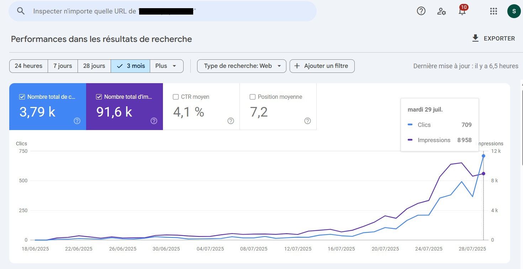This screenshot has width=523, height=269.
Task: Uncheck the Nombre total de clics checkbox
Action: point(22,97)
